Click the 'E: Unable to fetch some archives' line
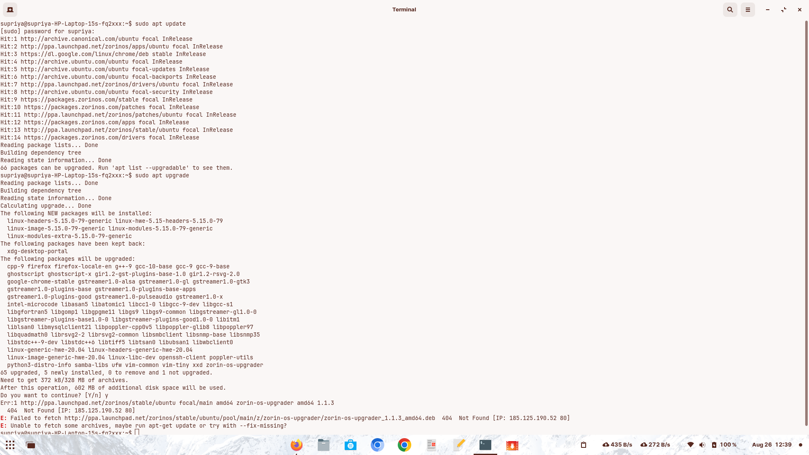This screenshot has width=809, height=455. coord(144,426)
